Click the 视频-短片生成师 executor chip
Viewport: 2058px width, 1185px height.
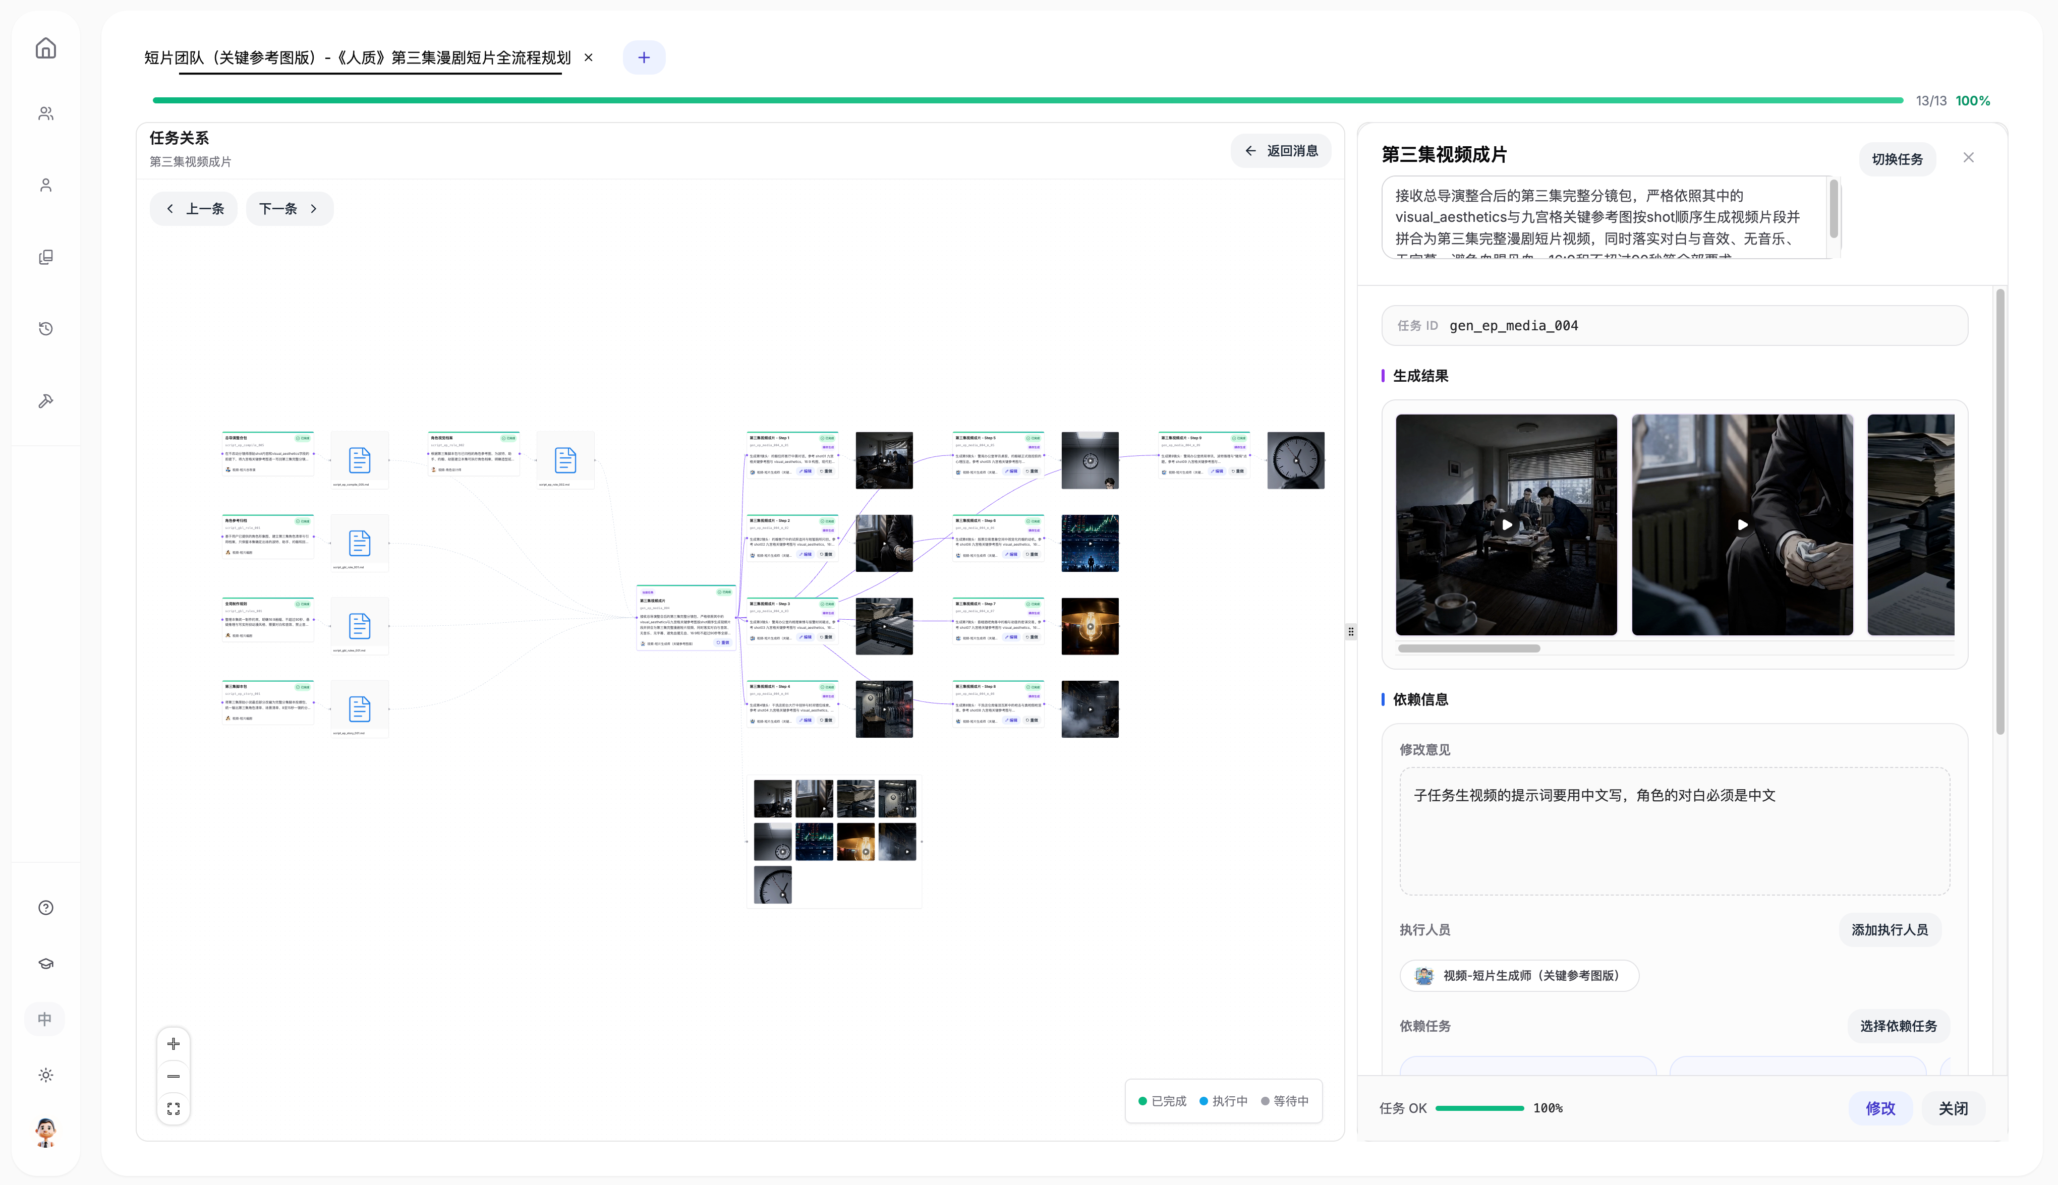[1519, 976]
